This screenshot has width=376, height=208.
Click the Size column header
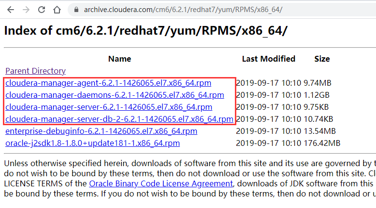point(322,59)
